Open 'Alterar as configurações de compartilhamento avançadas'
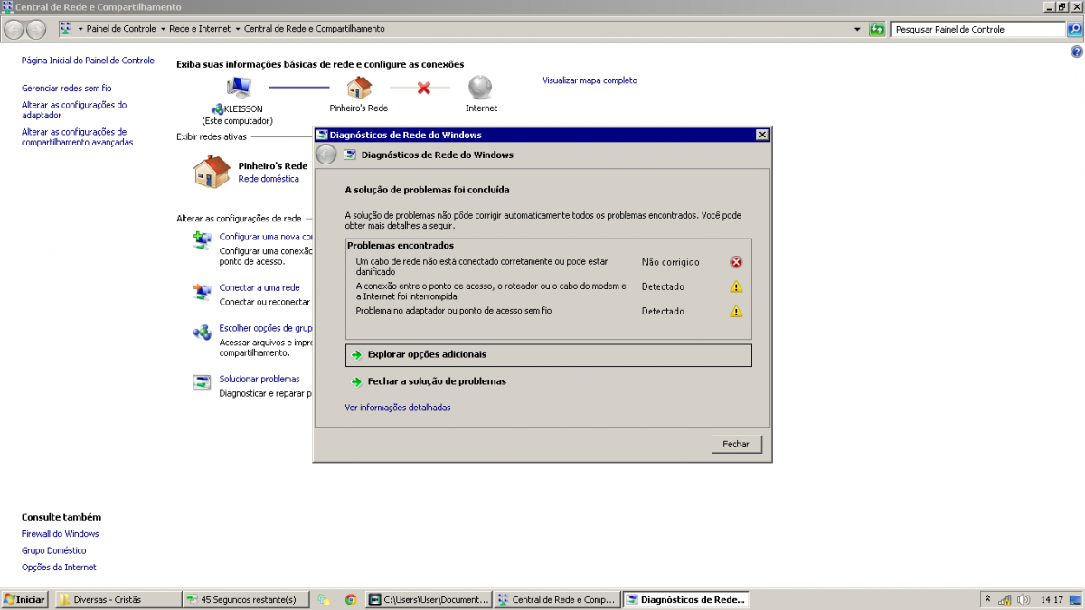 click(77, 137)
